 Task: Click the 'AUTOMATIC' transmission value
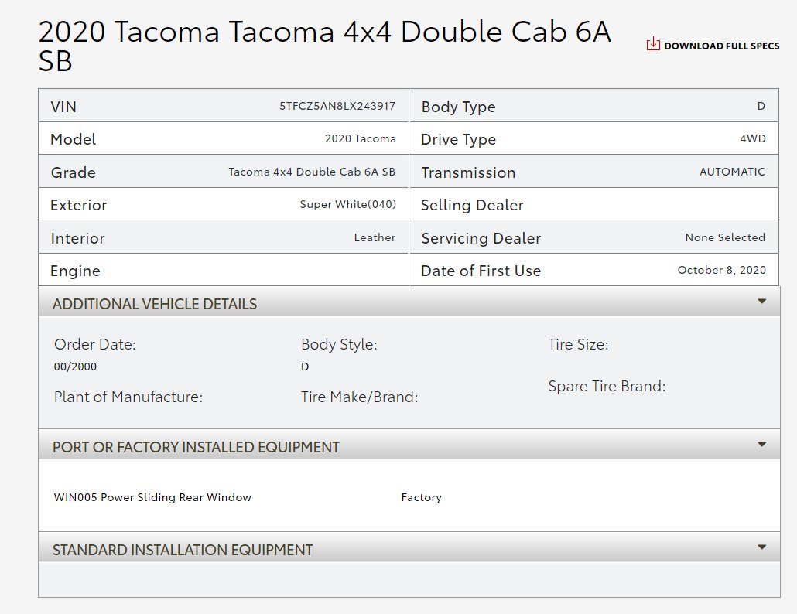(x=732, y=172)
